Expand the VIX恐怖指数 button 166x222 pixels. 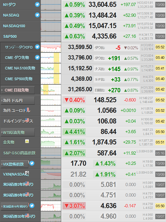15,164
